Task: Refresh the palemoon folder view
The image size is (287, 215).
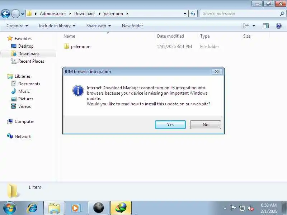Action: pos(193,14)
